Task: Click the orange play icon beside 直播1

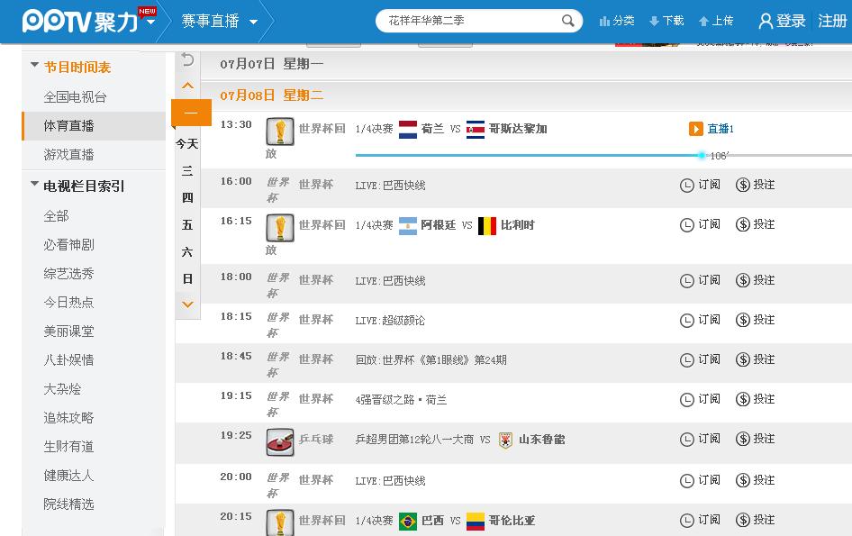Action: pos(696,129)
